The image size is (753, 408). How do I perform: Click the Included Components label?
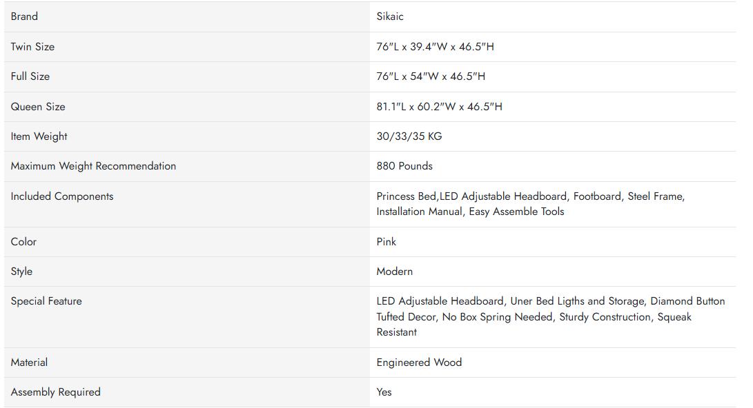[x=61, y=196]
